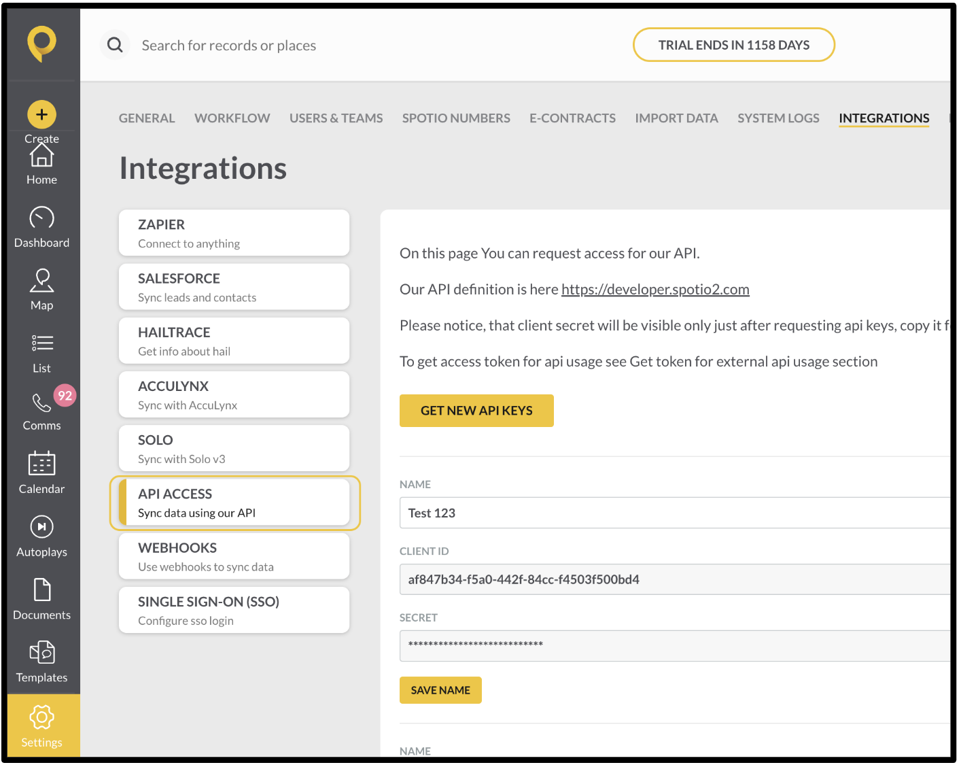This screenshot has height=767, width=961.
Task: Switch to the Workflow tab
Action: [x=232, y=118]
